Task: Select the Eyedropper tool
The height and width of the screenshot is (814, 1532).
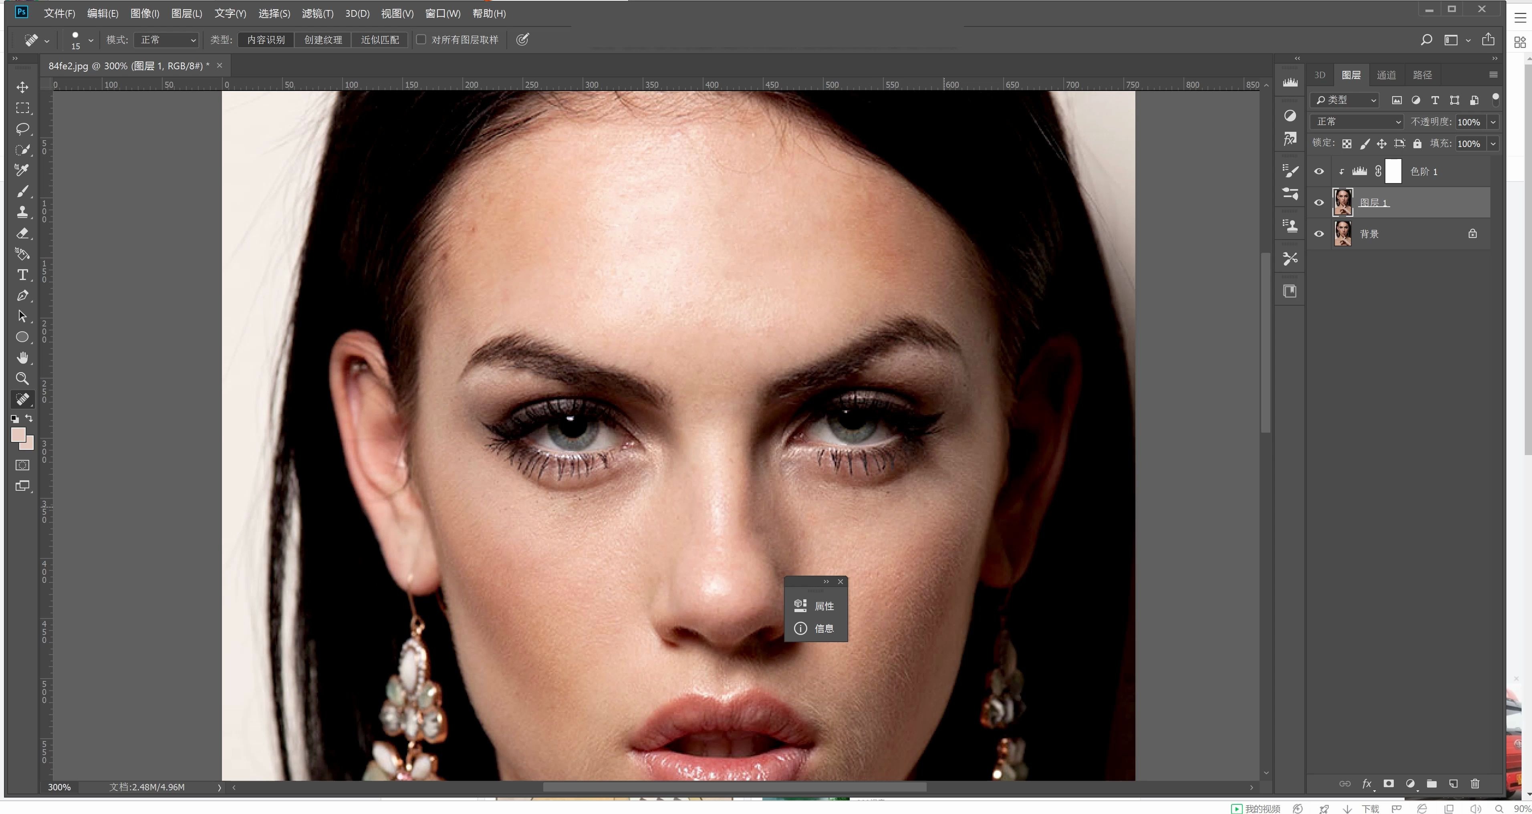Action: click(22, 171)
